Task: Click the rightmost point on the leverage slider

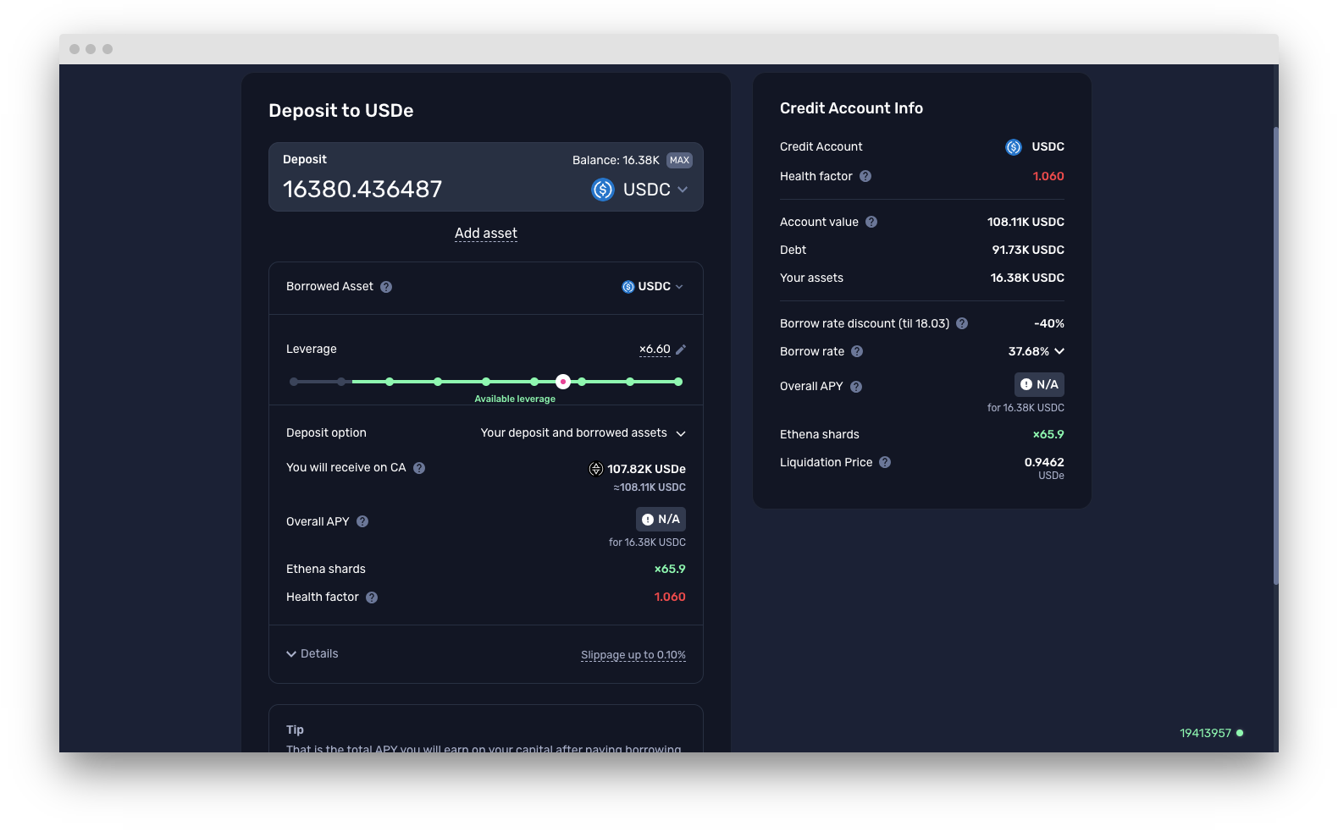Action: [678, 382]
